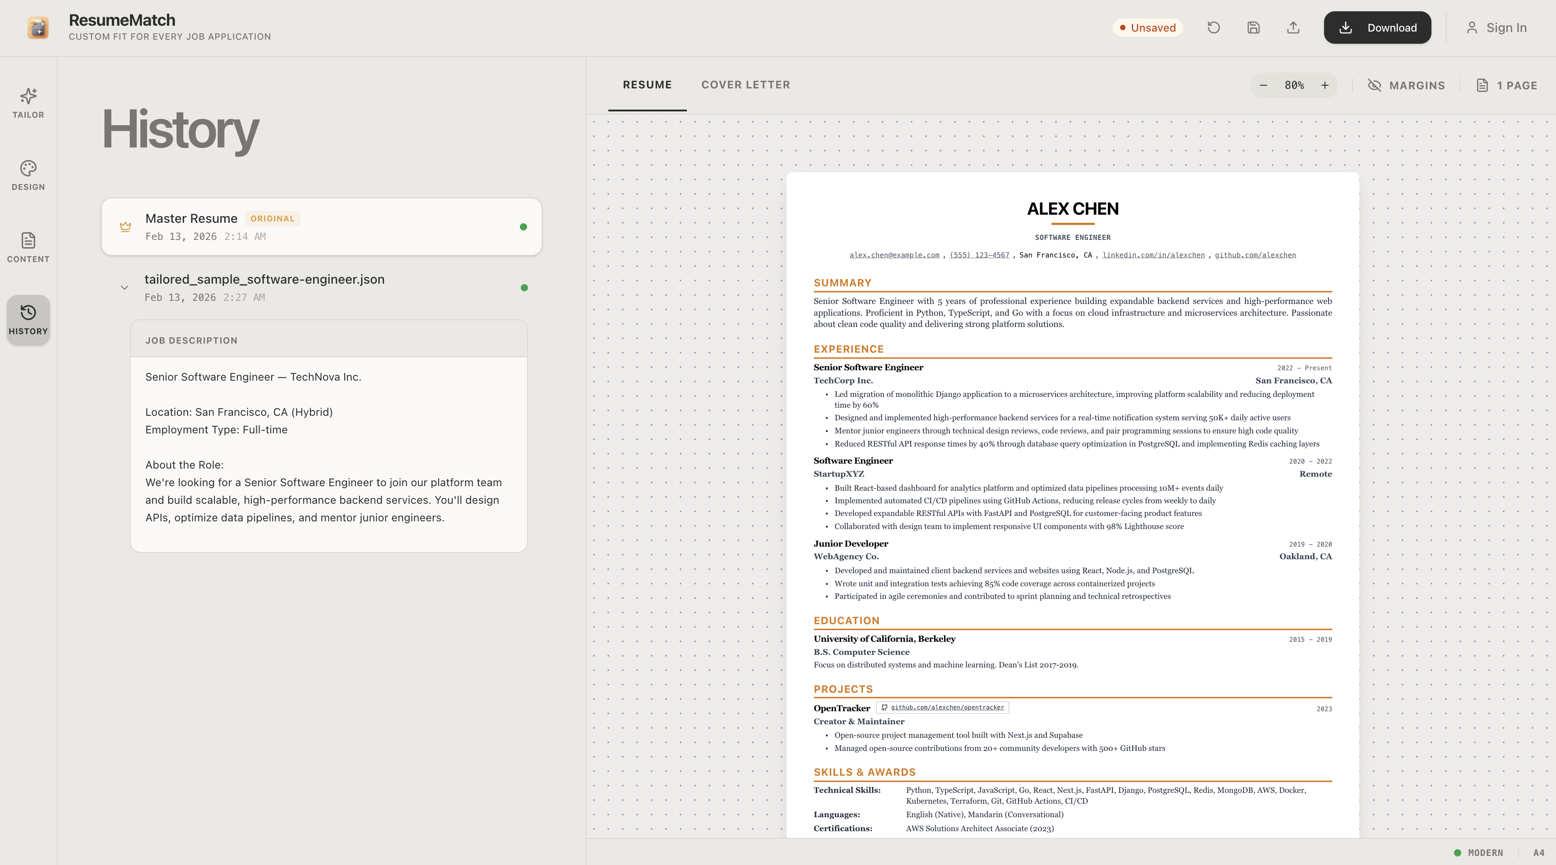Viewport: 1556px width, 865px height.
Task: Click the green dot on the tailored resume entry
Action: point(523,288)
